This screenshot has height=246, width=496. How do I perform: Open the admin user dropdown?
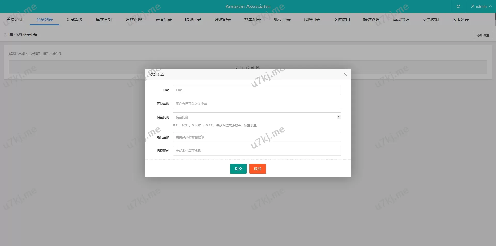pos(481,6)
